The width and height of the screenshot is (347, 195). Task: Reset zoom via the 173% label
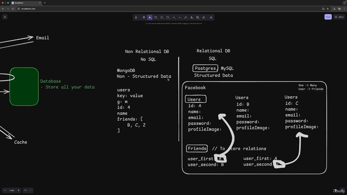coord(12,190)
